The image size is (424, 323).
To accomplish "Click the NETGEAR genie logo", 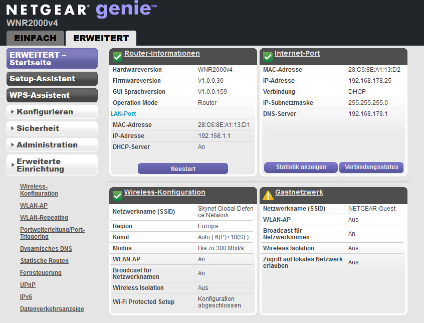I will [x=81, y=9].
